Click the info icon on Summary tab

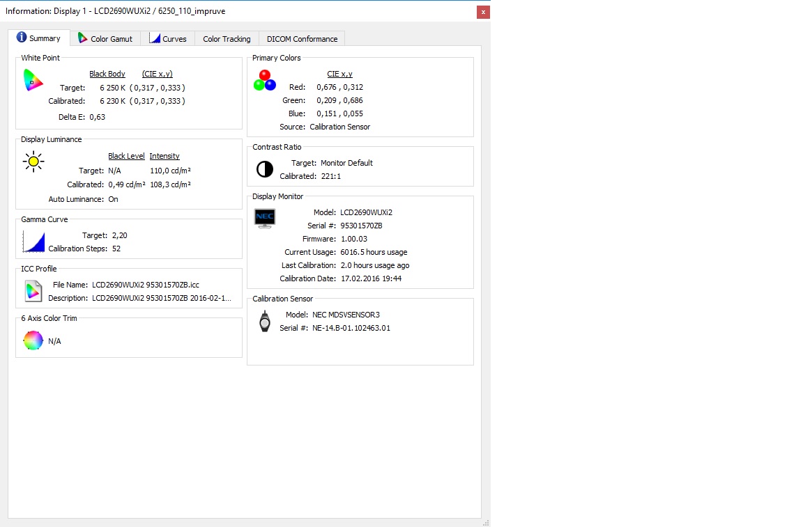(22, 38)
